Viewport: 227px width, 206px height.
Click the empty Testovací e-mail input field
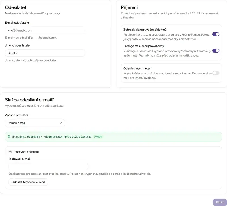tap(48, 166)
